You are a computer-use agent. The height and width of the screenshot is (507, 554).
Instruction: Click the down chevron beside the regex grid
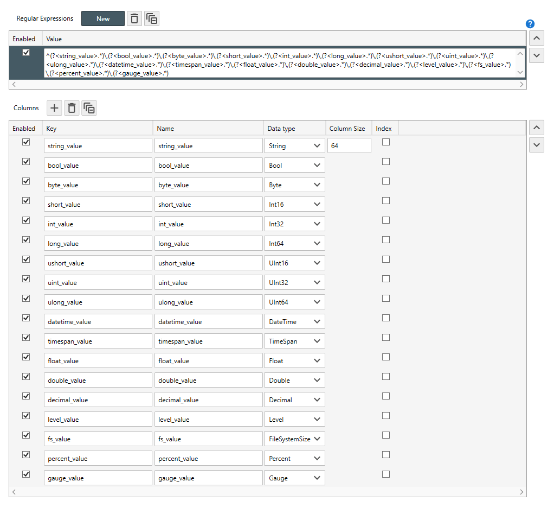pyautogui.click(x=536, y=55)
